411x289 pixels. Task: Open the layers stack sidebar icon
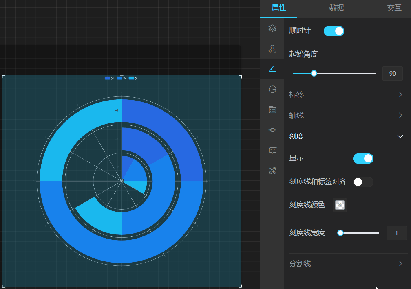(272, 28)
